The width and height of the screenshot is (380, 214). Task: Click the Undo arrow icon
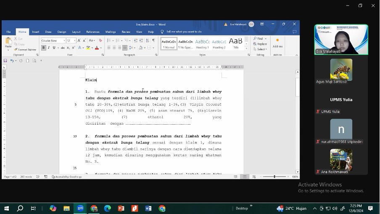11,61
